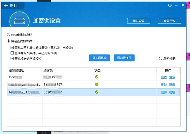This screenshot has height=134, width=190.
Task: Delete the loca... server row
Action: [164, 77]
